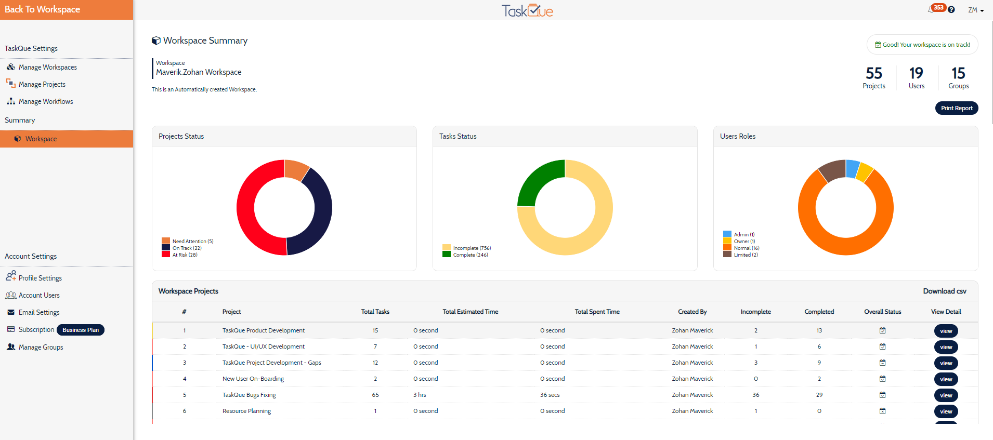Click the Manage Workflows hierarchy icon
This screenshot has height=440, width=993.
click(x=11, y=101)
